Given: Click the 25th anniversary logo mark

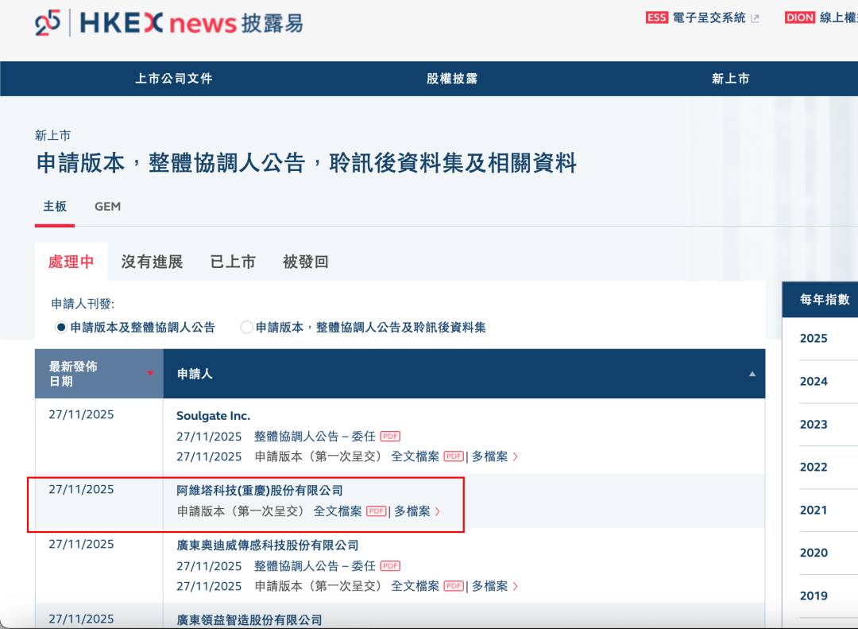Looking at the screenshot, I should point(46,22).
